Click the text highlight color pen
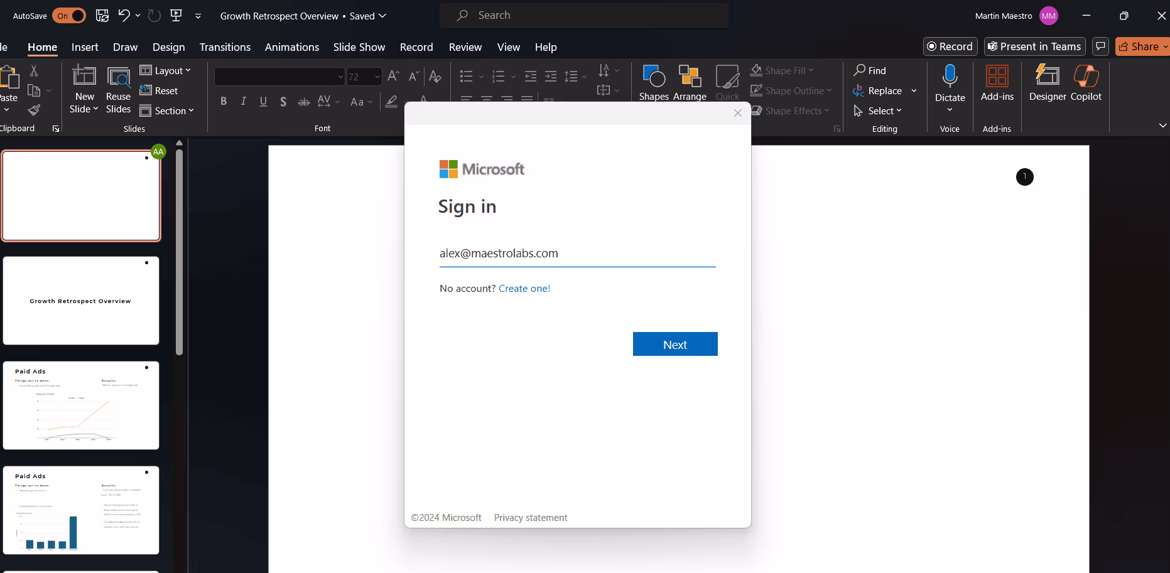1170x573 pixels. (392, 101)
